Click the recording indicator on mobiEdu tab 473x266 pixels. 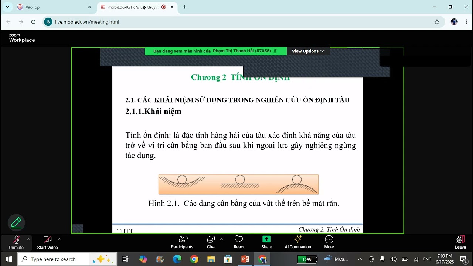(164, 7)
